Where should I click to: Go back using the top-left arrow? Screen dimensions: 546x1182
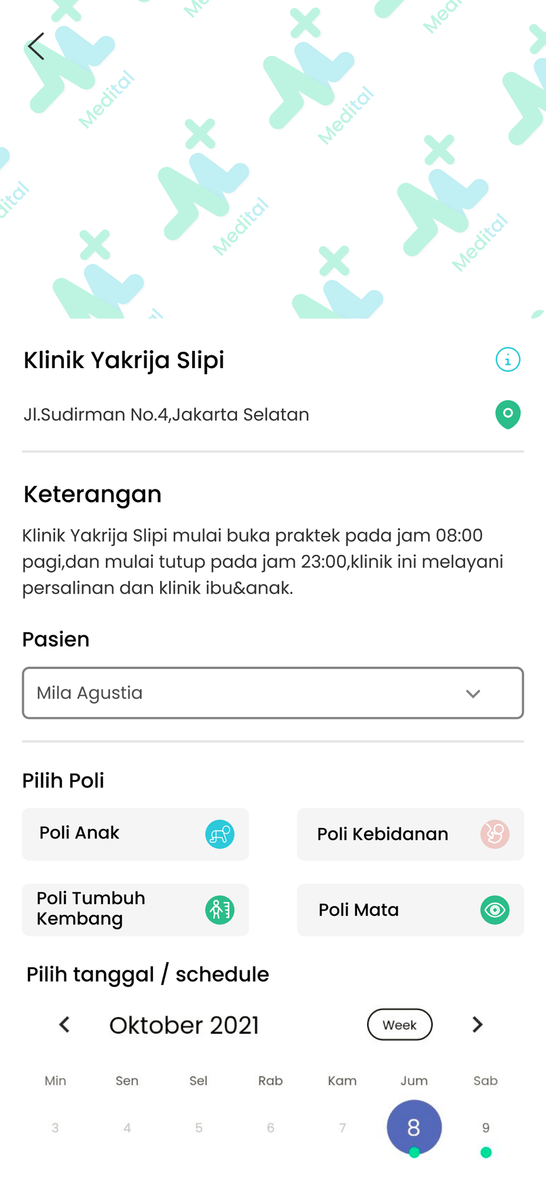(36, 46)
